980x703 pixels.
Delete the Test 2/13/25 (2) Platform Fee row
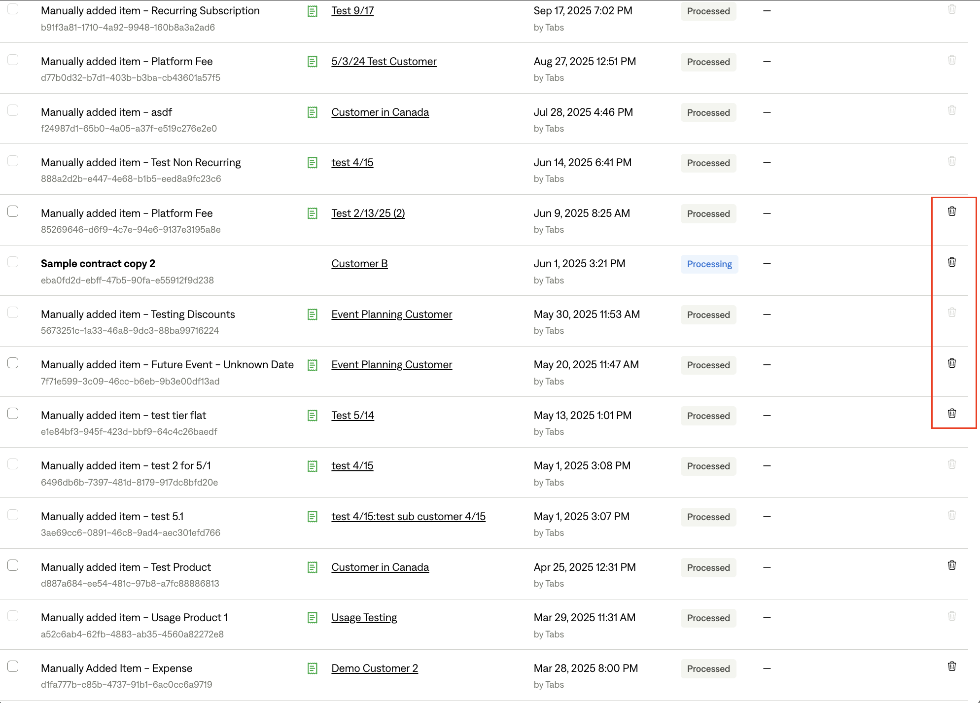click(x=951, y=211)
